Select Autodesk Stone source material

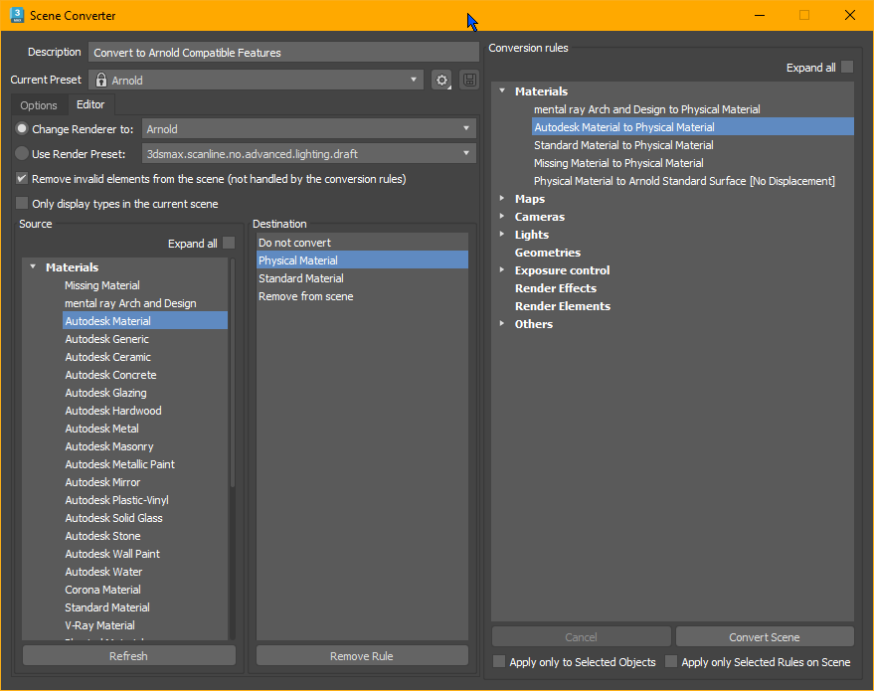145,536
